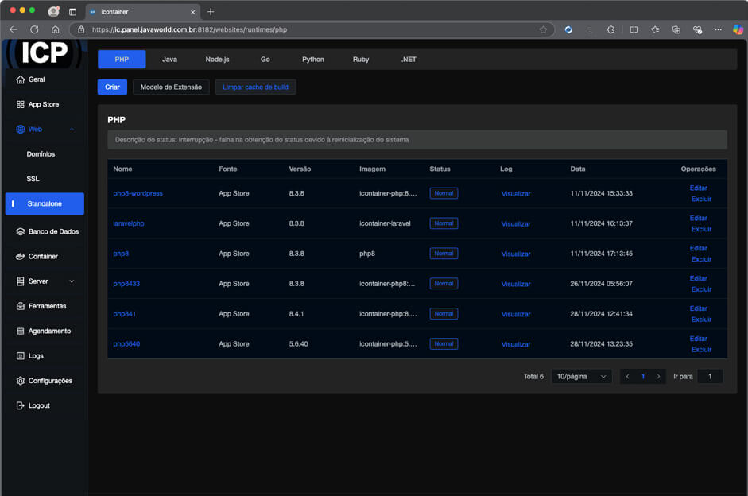
Task: Bookmark page with the star icon
Action: click(543, 29)
